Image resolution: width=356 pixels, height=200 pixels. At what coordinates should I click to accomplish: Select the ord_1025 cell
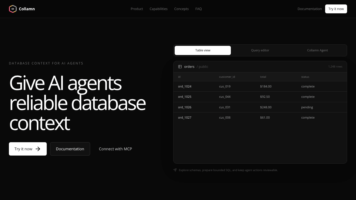(x=185, y=97)
